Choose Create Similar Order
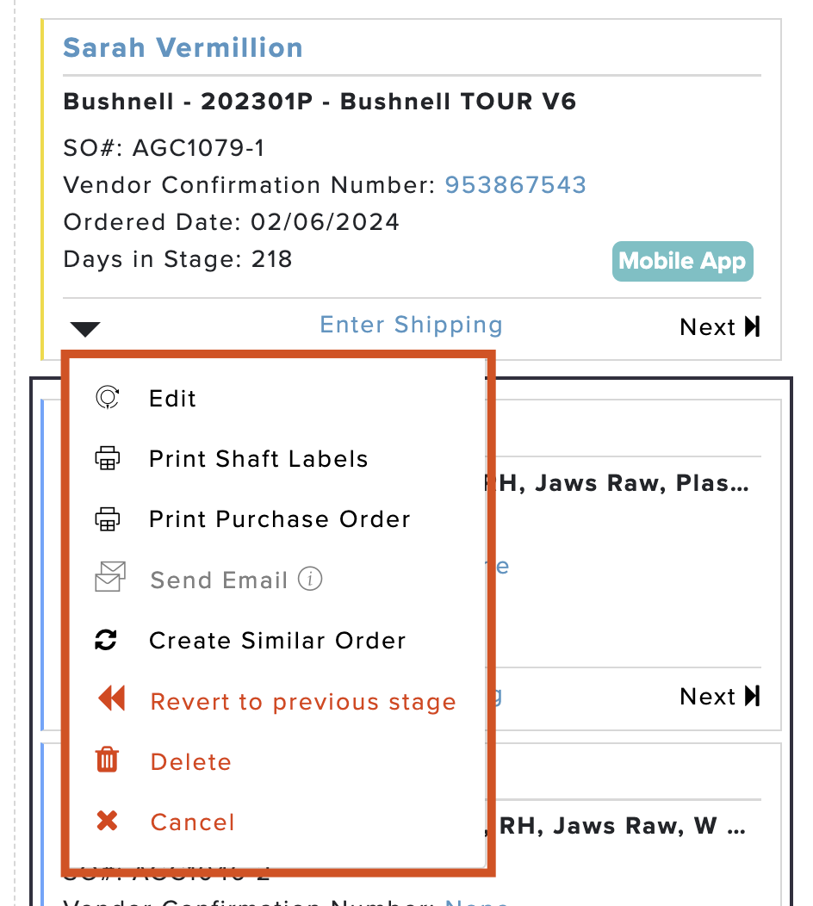This screenshot has width=813, height=906. [x=277, y=641]
